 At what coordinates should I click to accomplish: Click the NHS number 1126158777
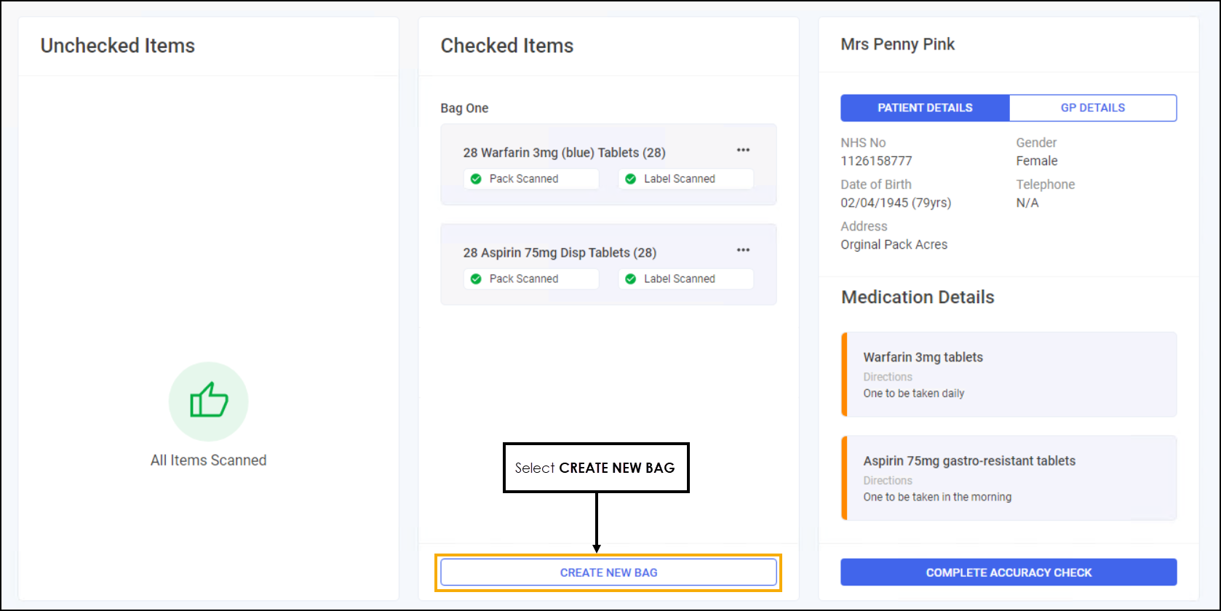pos(876,161)
